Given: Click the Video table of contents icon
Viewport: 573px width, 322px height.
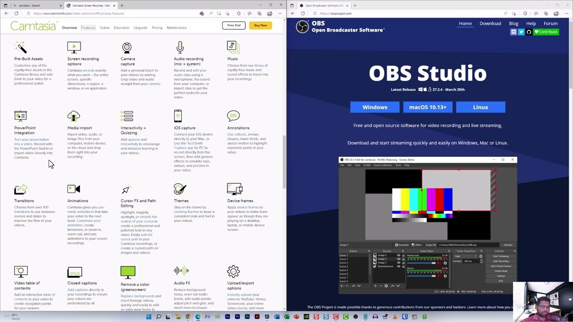Looking at the screenshot, I should point(21,271).
